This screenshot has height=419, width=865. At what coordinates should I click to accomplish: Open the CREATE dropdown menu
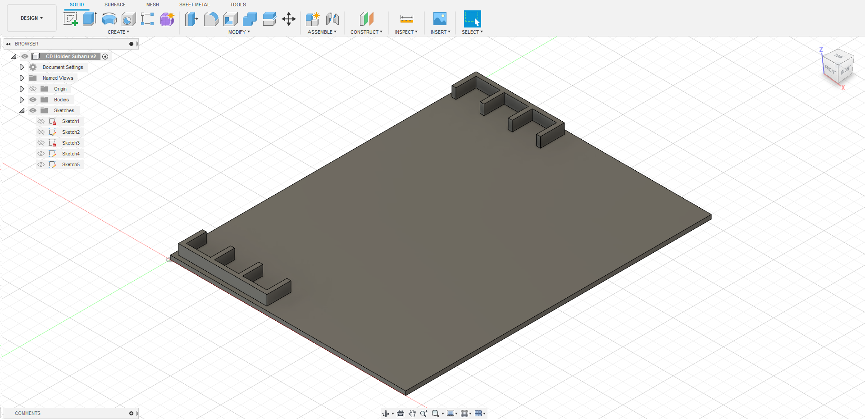tap(118, 32)
